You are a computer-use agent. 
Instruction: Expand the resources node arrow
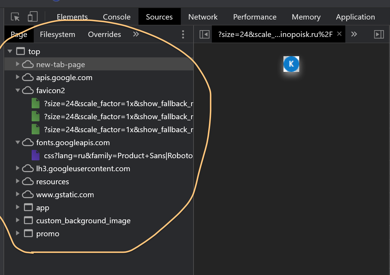point(17,181)
